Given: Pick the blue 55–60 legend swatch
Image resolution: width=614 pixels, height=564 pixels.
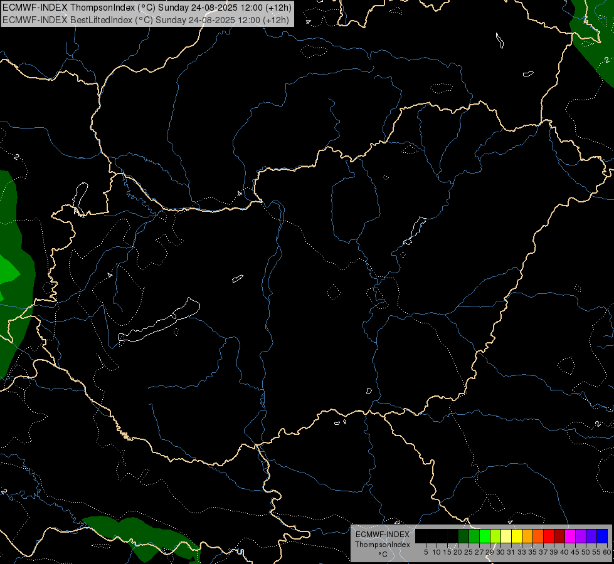Looking at the screenshot, I should [x=602, y=536].
